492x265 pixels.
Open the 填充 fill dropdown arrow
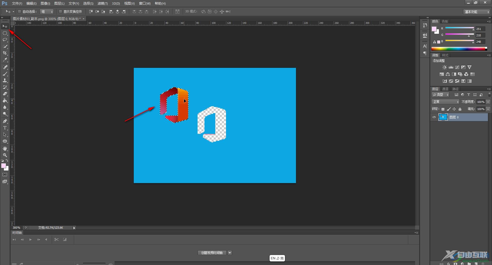click(488, 109)
